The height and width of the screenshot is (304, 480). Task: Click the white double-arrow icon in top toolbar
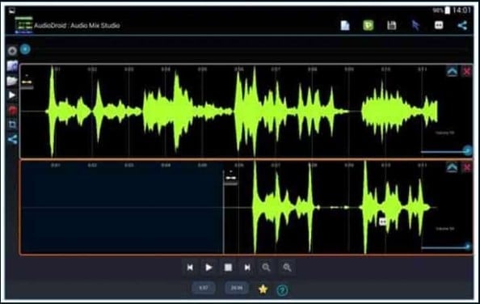point(439,25)
